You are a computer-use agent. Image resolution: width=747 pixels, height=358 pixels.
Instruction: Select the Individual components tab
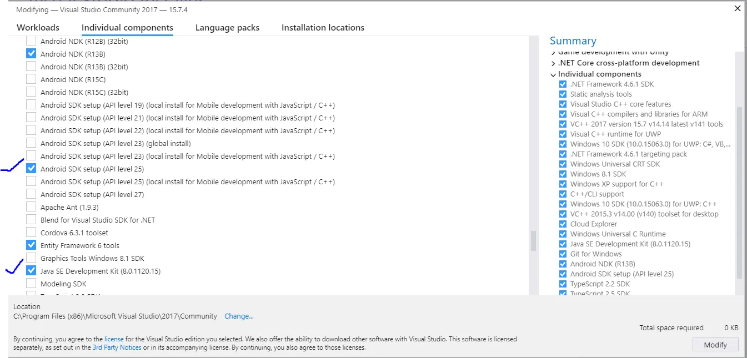[x=127, y=28]
